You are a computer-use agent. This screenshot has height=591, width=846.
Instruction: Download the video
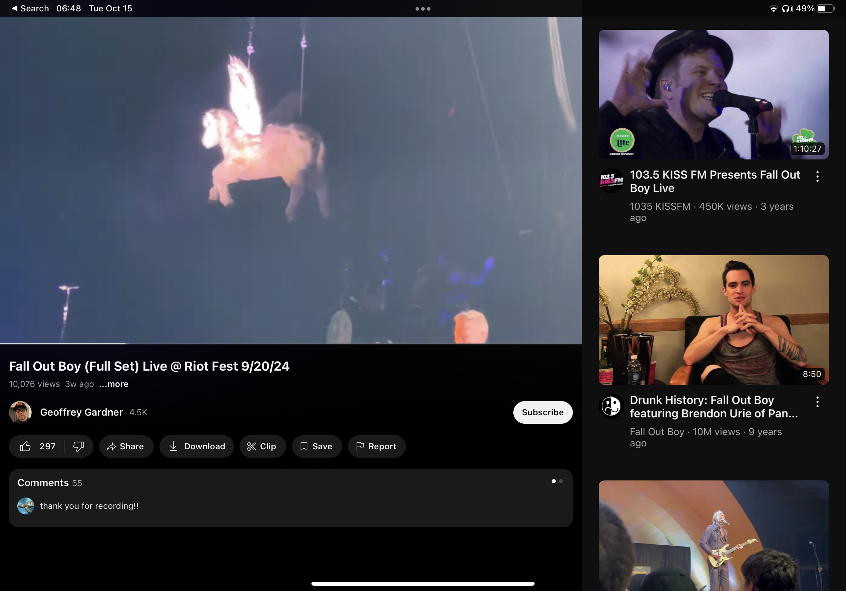click(196, 446)
